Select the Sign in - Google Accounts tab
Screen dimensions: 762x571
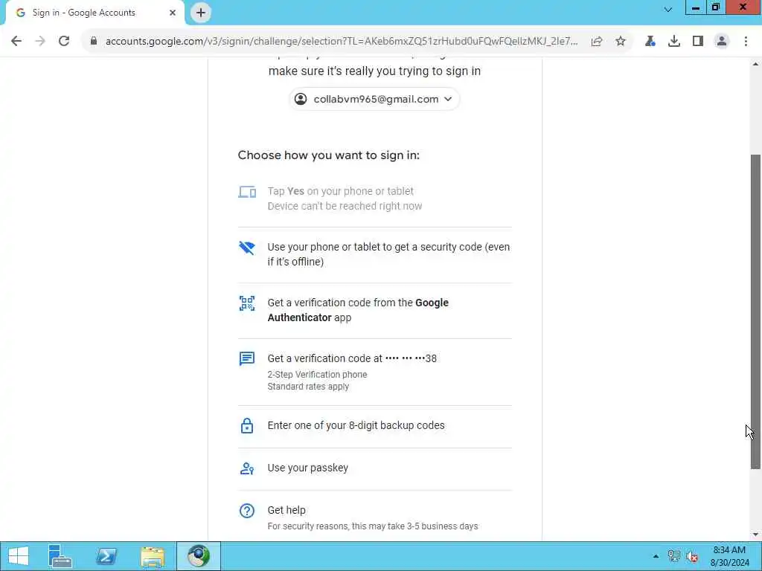click(95, 13)
